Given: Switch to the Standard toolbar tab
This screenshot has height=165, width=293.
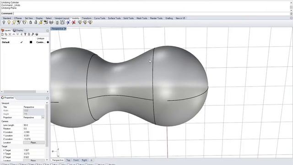Looking at the screenshot, I should (x=7, y=18).
